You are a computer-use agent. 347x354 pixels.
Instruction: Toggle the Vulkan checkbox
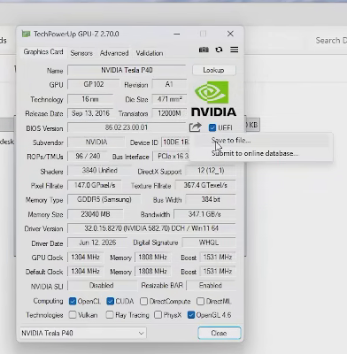click(x=73, y=315)
